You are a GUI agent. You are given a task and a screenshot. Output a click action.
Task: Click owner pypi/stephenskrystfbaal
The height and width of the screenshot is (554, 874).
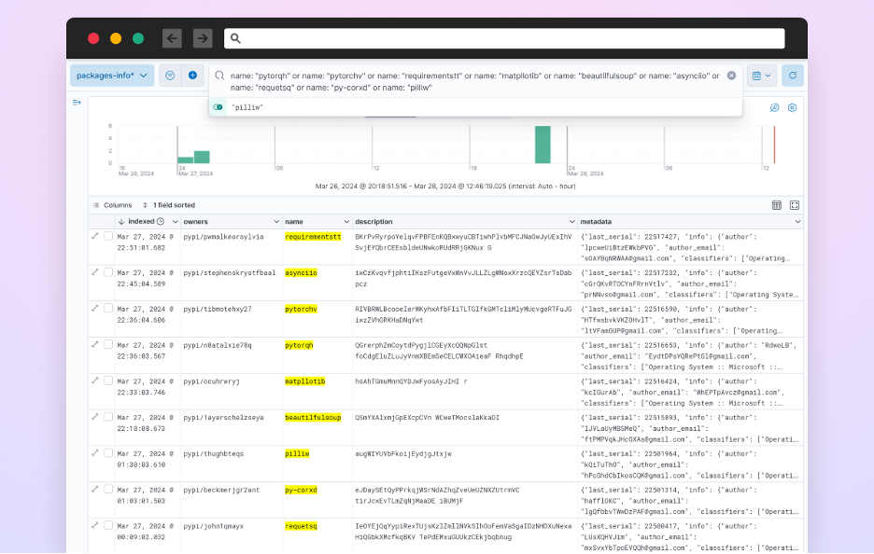229,273
